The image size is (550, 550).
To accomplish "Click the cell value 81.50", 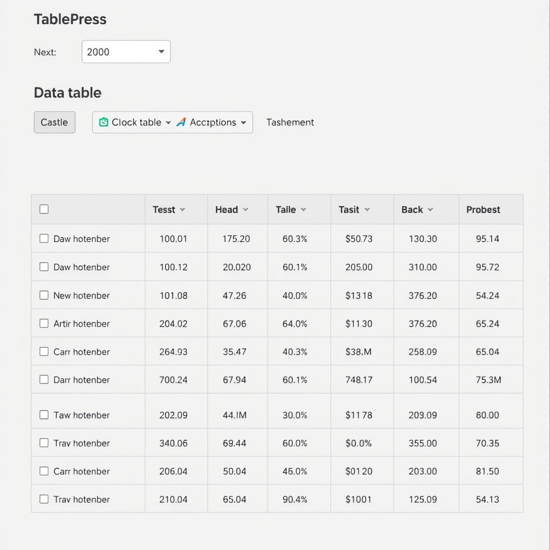I will point(488,471).
